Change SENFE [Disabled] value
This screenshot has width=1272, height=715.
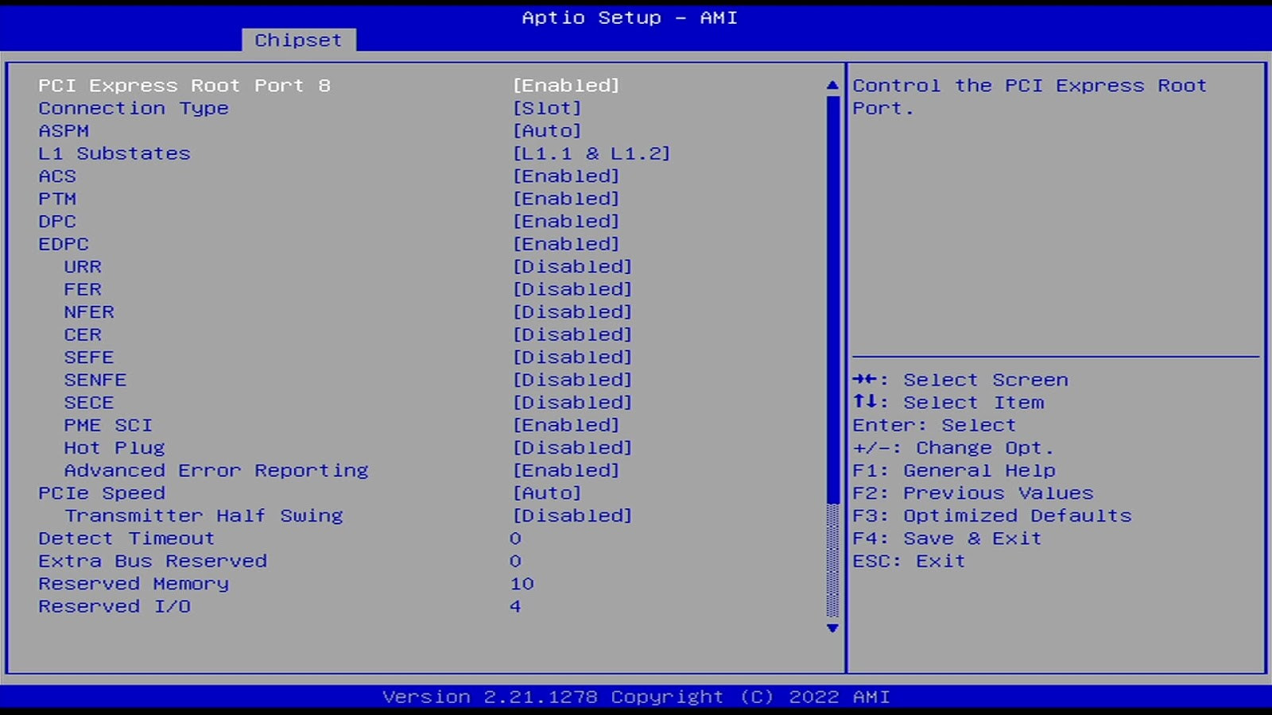(572, 380)
